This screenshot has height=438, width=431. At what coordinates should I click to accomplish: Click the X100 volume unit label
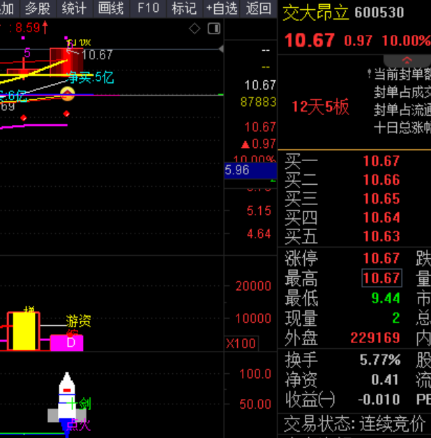pos(241,343)
